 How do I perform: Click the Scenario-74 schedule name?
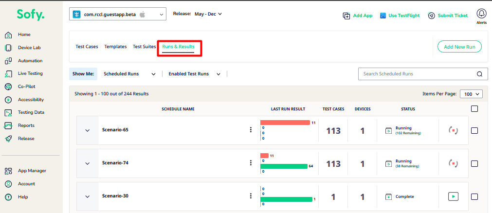click(x=115, y=163)
